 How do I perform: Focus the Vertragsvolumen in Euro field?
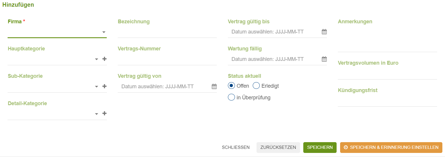(387, 74)
